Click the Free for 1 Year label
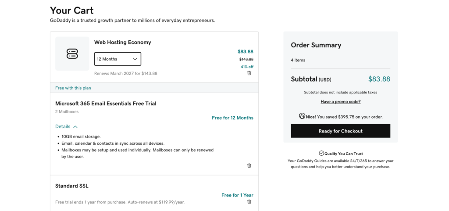Image resolution: width=449 pixels, height=211 pixels. pos(237,195)
